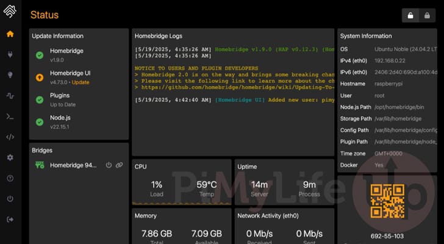The width and height of the screenshot is (444, 244).
Task: Click the 59°C Temp value
Action: [x=207, y=185]
